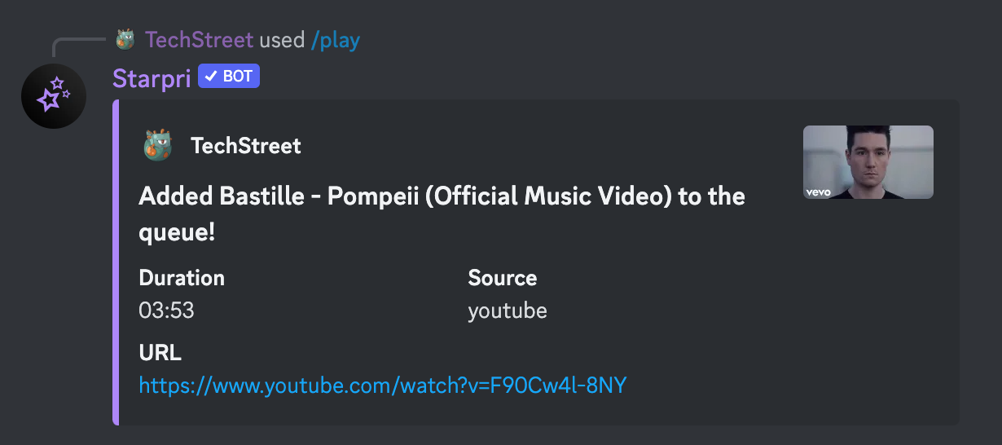Click the TechStreet author name in the embed
This screenshot has width=1002, height=445.
[x=245, y=146]
